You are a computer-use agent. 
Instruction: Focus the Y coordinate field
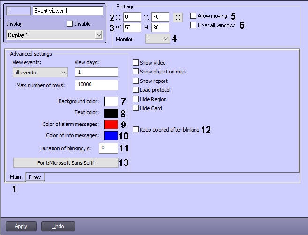tap(160, 17)
